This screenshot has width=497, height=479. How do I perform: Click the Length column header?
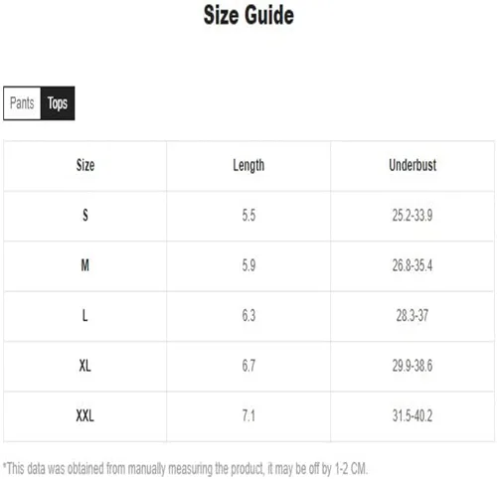click(248, 165)
